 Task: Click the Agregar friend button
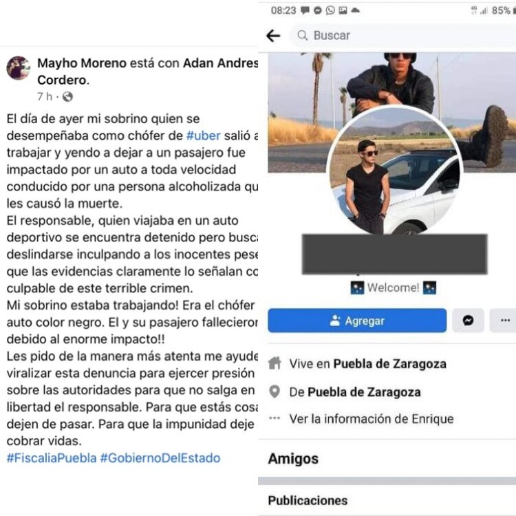click(x=357, y=320)
